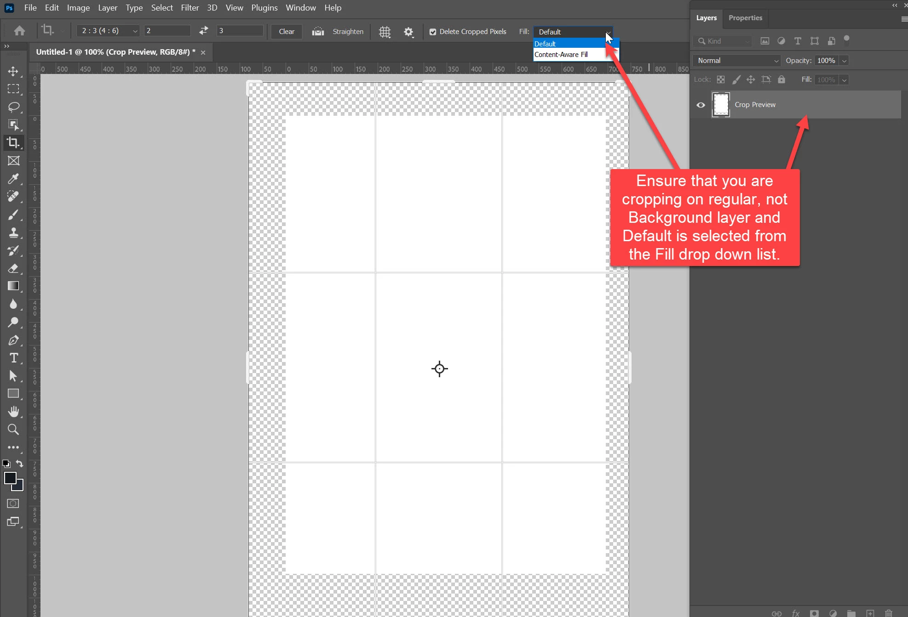Open the 2:3 aspect ratio preset dropdown

[108, 31]
